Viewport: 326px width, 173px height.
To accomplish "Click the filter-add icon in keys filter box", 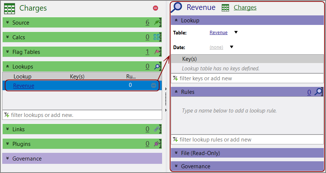I will click(x=176, y=78).
